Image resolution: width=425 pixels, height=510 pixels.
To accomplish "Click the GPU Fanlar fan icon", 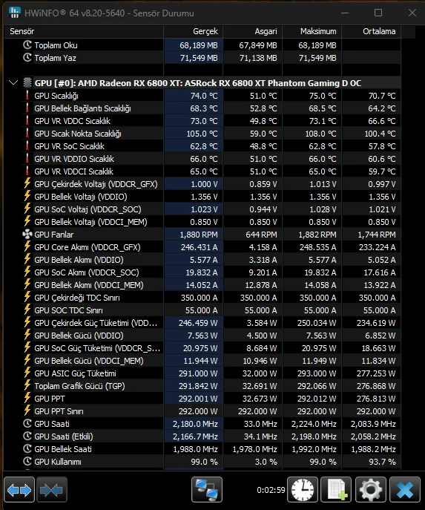I will point(27,234).
